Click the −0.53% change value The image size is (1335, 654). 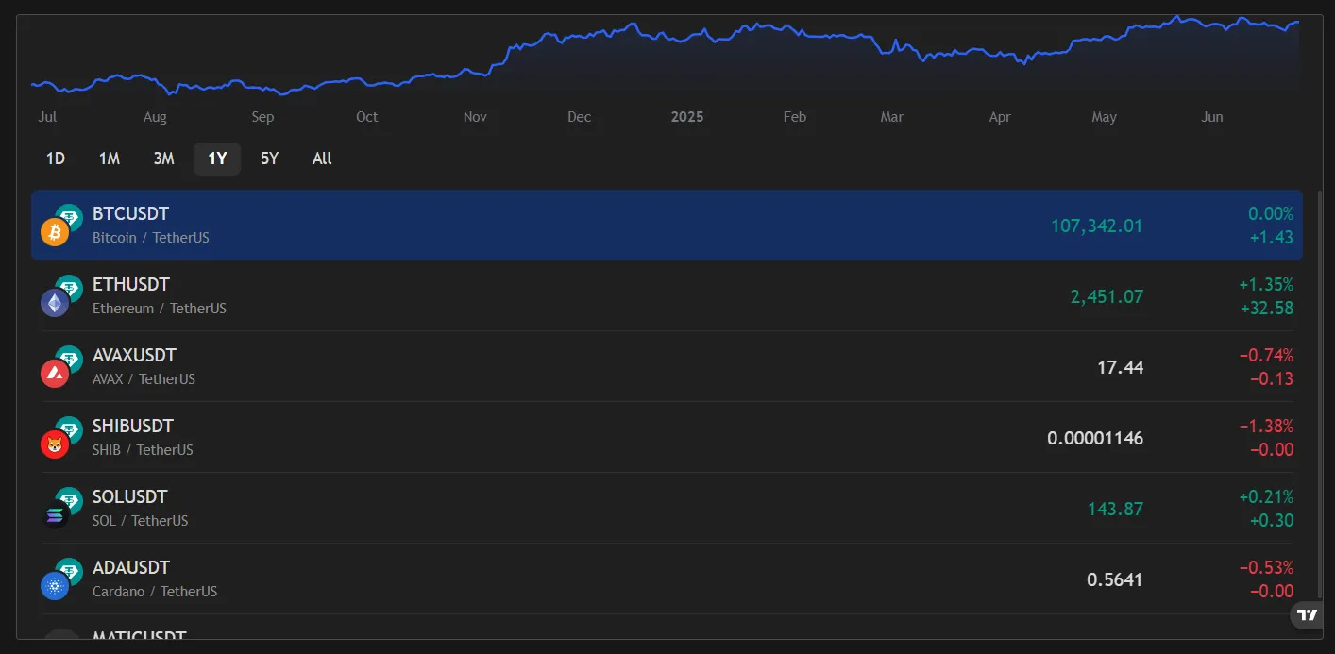(x=1266, y=567)
